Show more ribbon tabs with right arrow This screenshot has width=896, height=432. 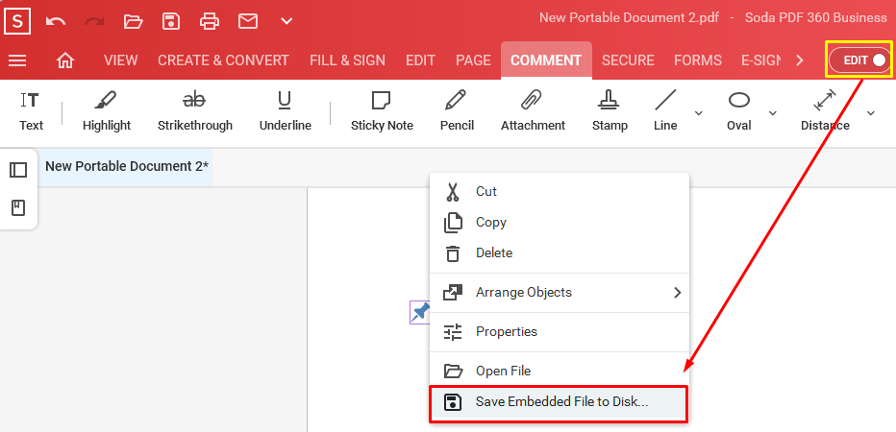[800, 60]
